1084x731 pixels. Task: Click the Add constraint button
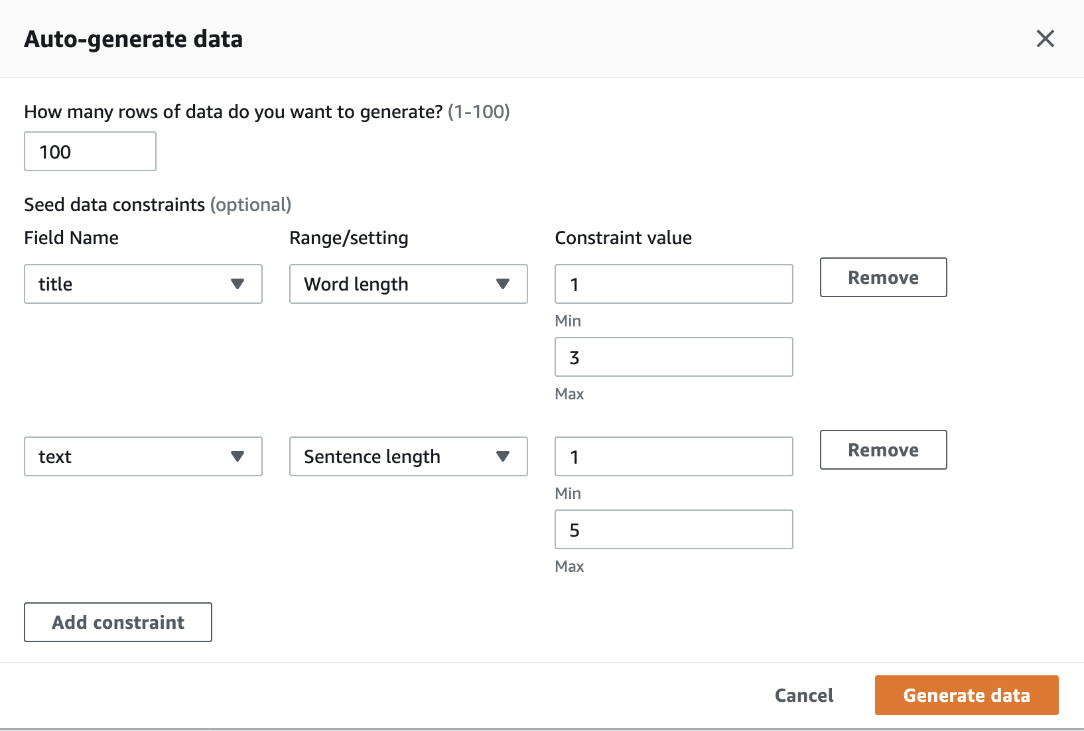tap(118, 622)
